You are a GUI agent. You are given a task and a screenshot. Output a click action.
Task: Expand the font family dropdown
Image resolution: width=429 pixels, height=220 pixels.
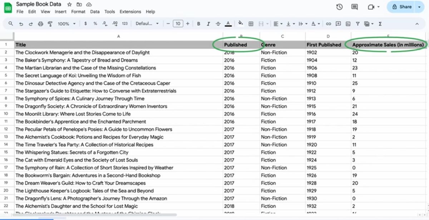click(147, 24)
